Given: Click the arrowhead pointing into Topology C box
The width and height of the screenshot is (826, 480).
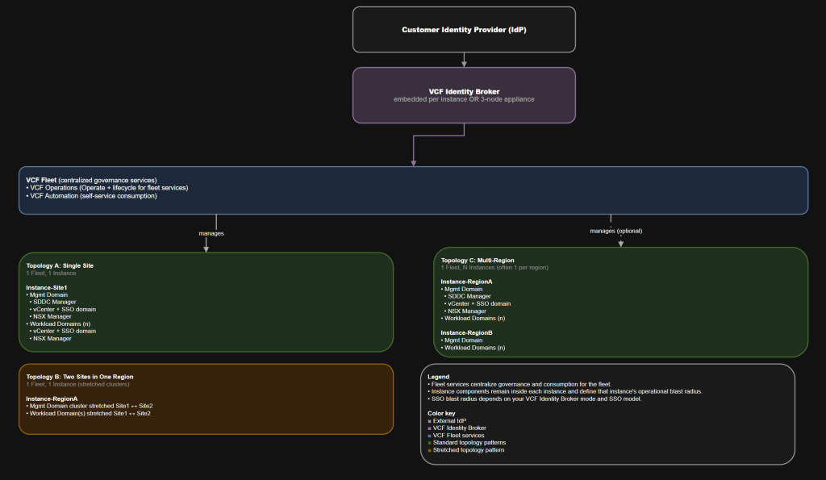Looking at the screenshot, I should (620, 243).
